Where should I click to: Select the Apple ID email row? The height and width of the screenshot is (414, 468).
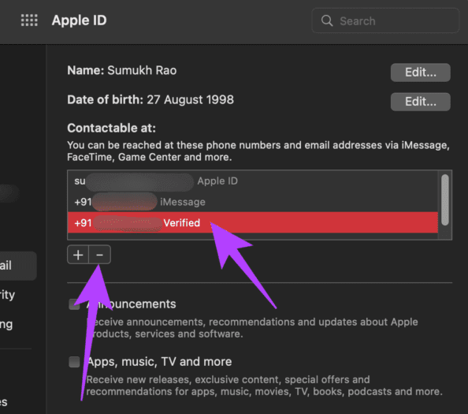(252, 181)
